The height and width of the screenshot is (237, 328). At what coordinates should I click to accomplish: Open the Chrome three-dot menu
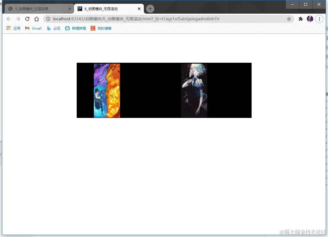[x=319, y=19]
